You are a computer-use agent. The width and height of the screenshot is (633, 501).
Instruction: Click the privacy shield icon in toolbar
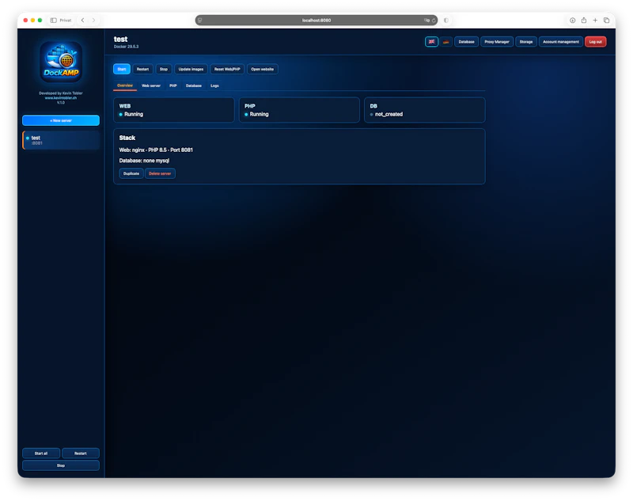(446, 21)
